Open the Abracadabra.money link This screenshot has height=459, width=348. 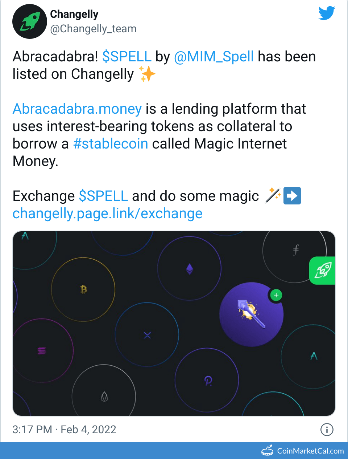pyautogui.click(x=77, y=109)
